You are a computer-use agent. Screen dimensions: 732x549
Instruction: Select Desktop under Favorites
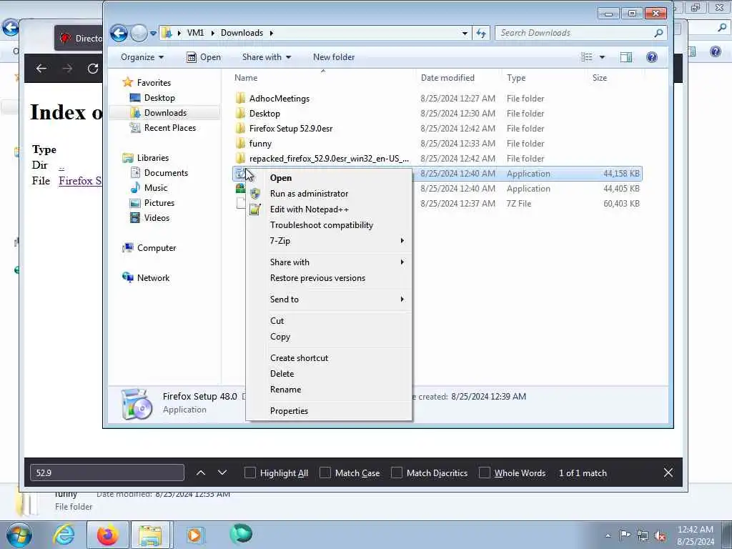tap(152, 97)
